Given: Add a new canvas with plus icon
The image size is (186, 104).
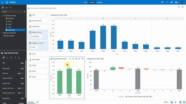Looking at the screenshot, I should pos(37,102).
